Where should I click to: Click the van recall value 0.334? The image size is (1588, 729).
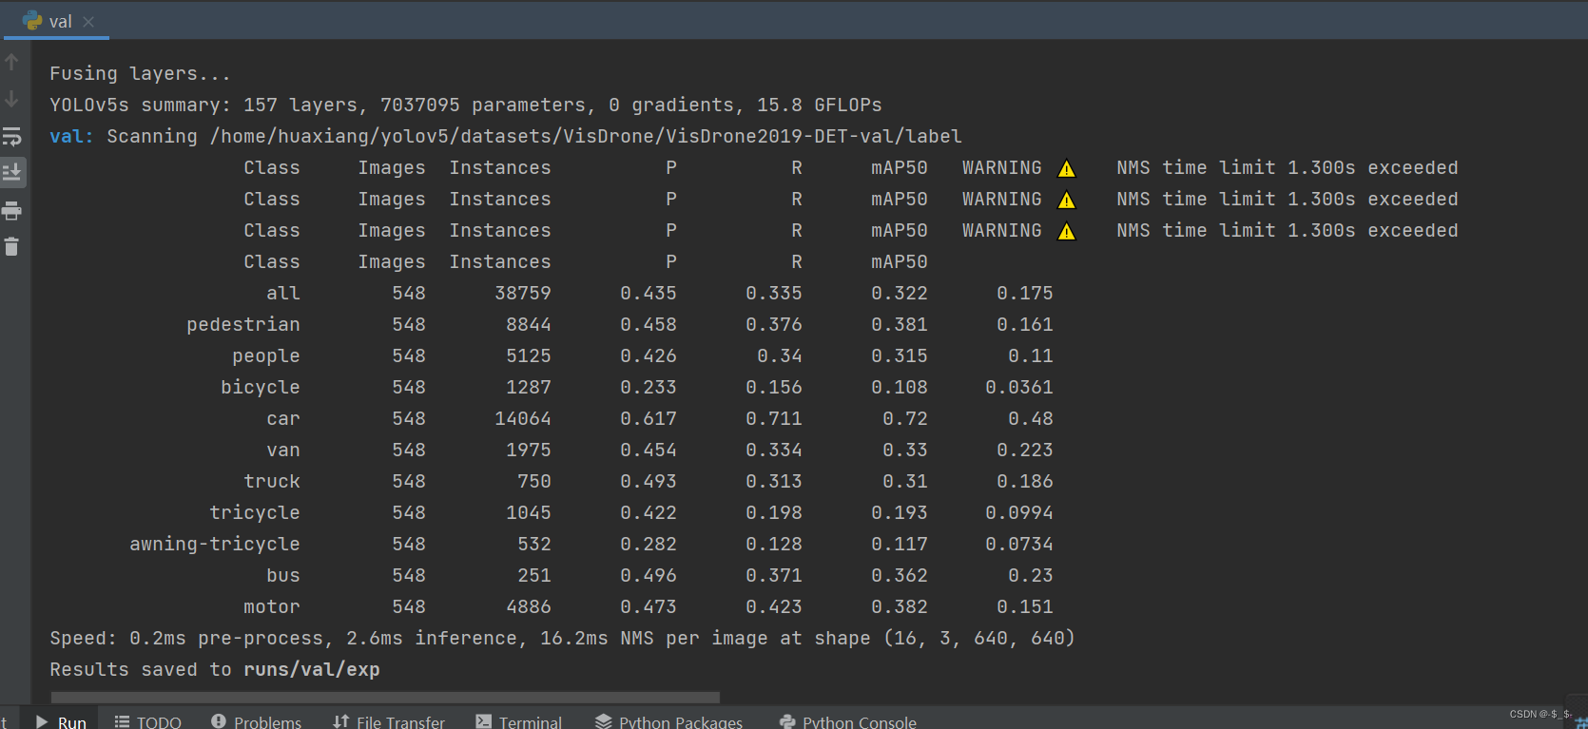(774, 450)
